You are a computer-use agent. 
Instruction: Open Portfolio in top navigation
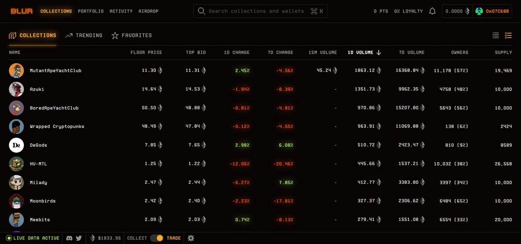[91, 11]
